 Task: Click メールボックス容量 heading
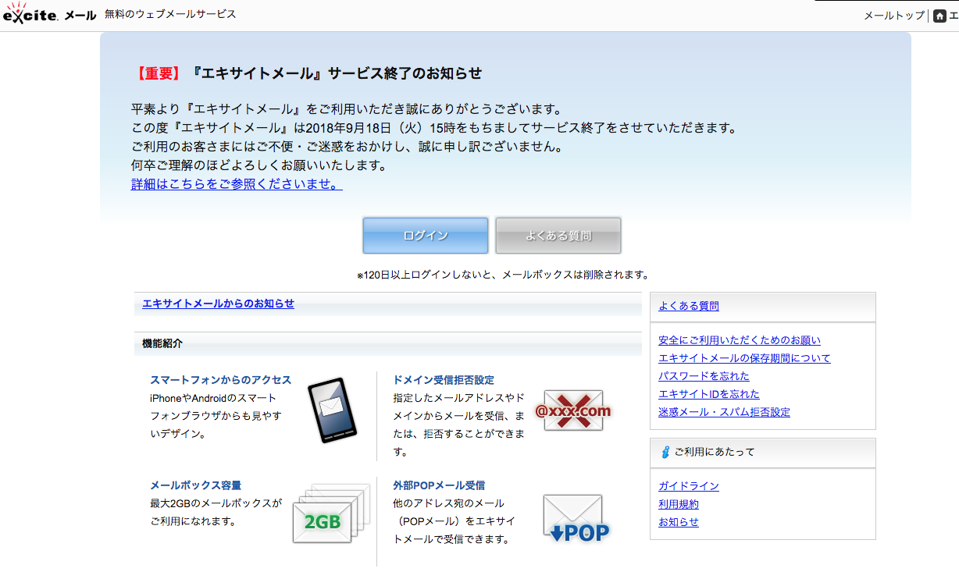[196, 485]
